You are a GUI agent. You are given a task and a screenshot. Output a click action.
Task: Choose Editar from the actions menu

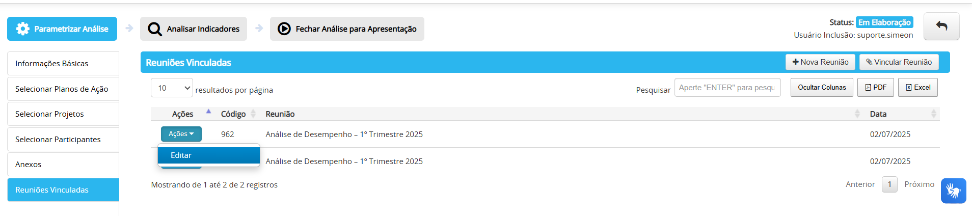[209, 155]
